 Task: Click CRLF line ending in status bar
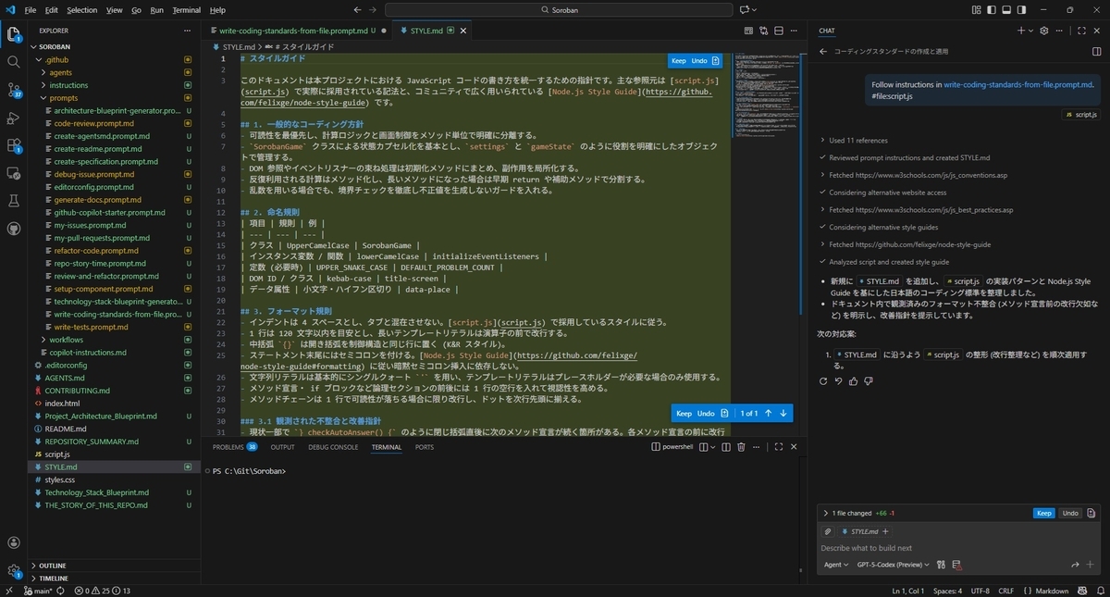(1006, 591)
